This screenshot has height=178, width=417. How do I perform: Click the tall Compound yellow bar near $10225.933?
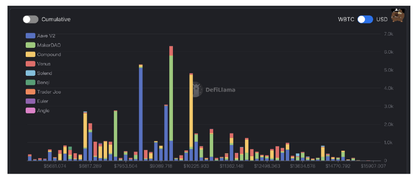tap(191, 111)
